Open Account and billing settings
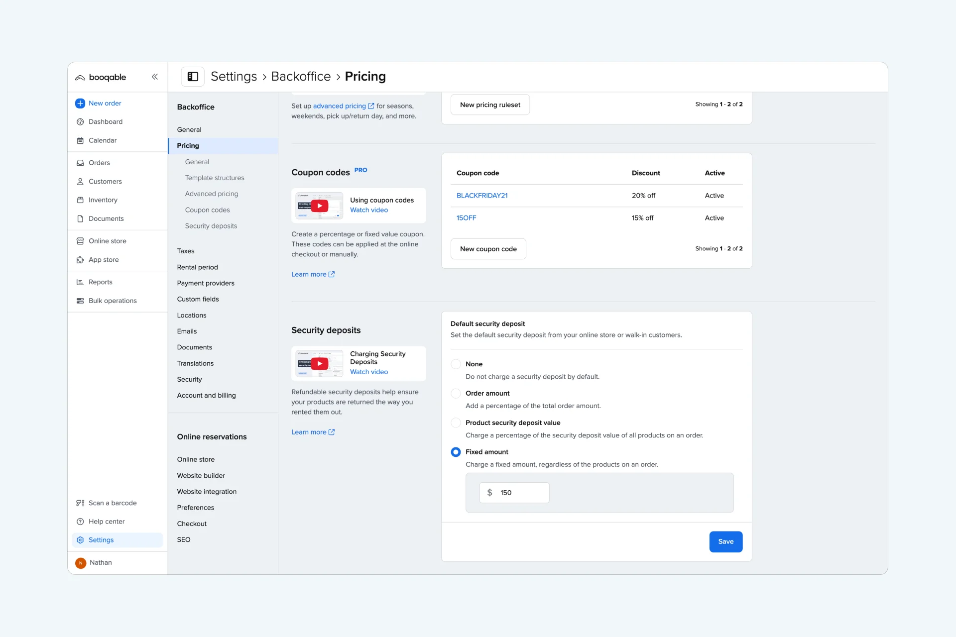956x637 pixels. pos(206,396)
